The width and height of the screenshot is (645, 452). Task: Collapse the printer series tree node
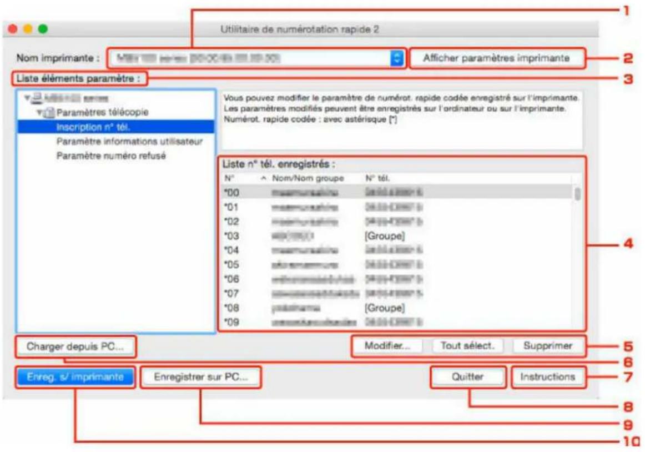pyautogui.click(x=27, y=98)
